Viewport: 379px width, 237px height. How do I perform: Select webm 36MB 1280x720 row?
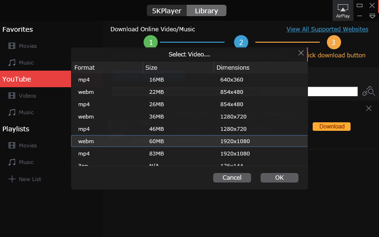189,117
